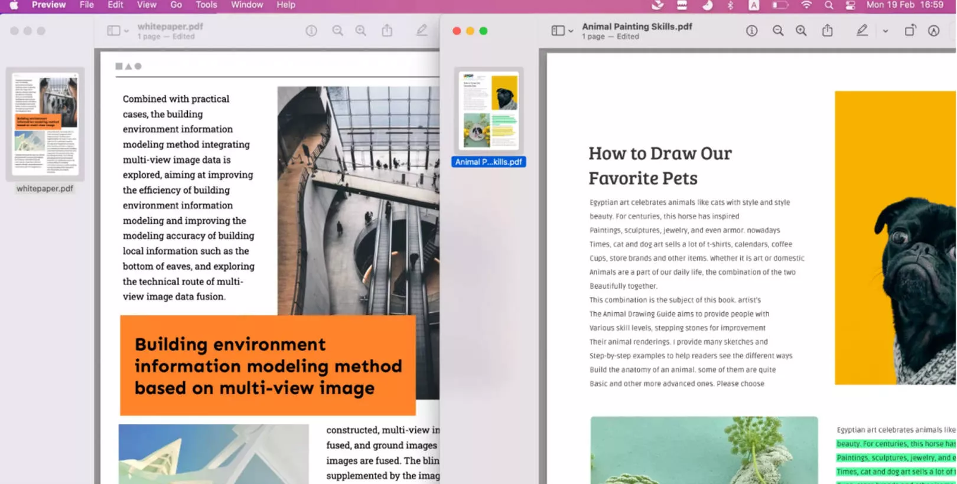This screenshot has height=484, width=957.
Task: Open input source A menu
Action: [754, 5]
